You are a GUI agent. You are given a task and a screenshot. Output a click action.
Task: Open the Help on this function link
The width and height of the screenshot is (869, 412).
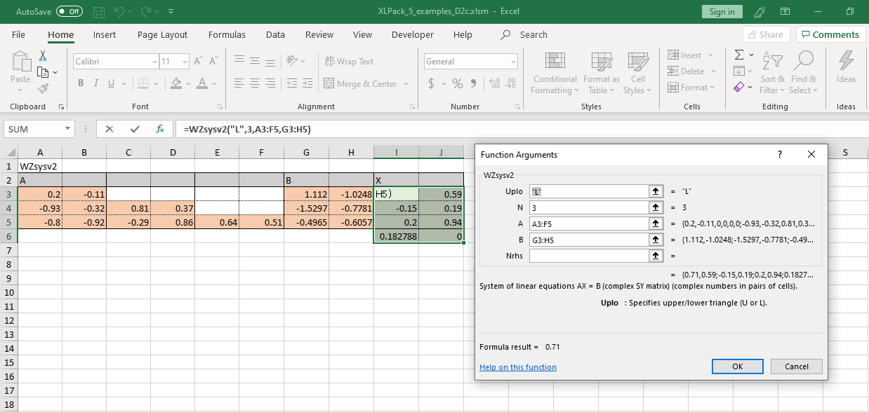[x=518, y=367]
